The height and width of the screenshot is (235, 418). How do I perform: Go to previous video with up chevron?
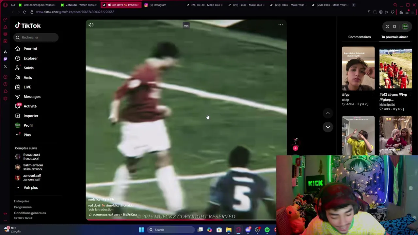[328, 113]
